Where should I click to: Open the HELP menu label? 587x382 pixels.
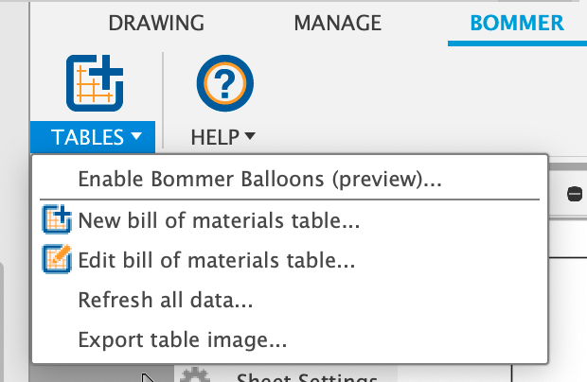tap(215, 137)
